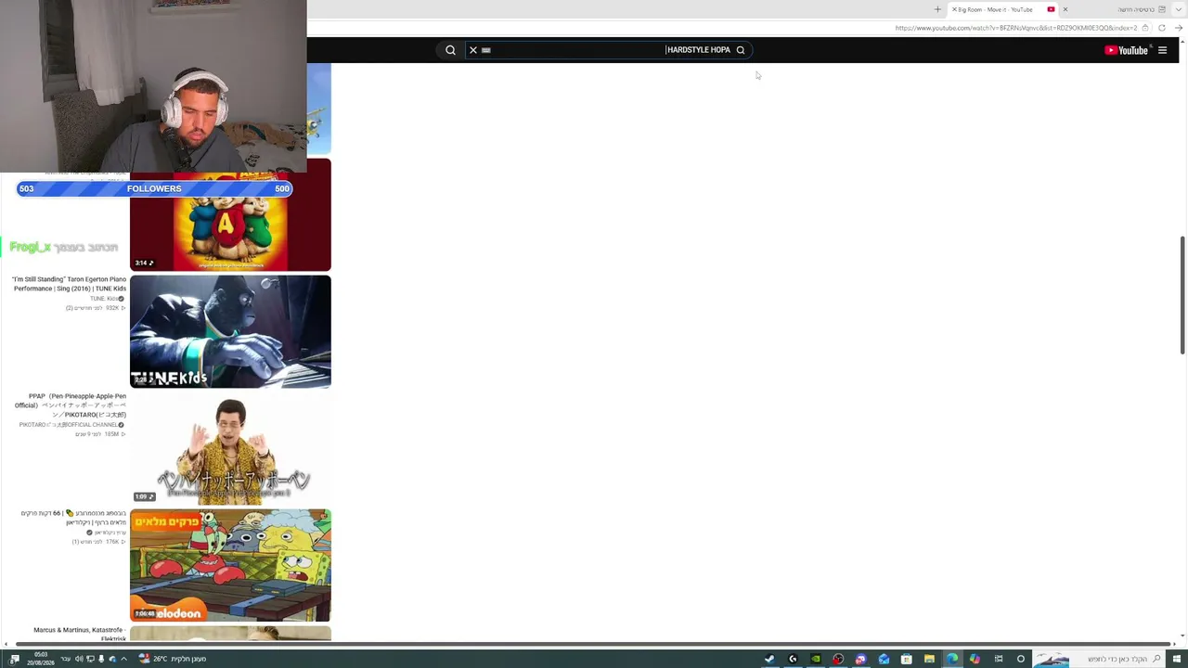The height and width of the screenshot is (668, 1188).
Task: Clear the search text with the X icon
Action: point(473,50)
